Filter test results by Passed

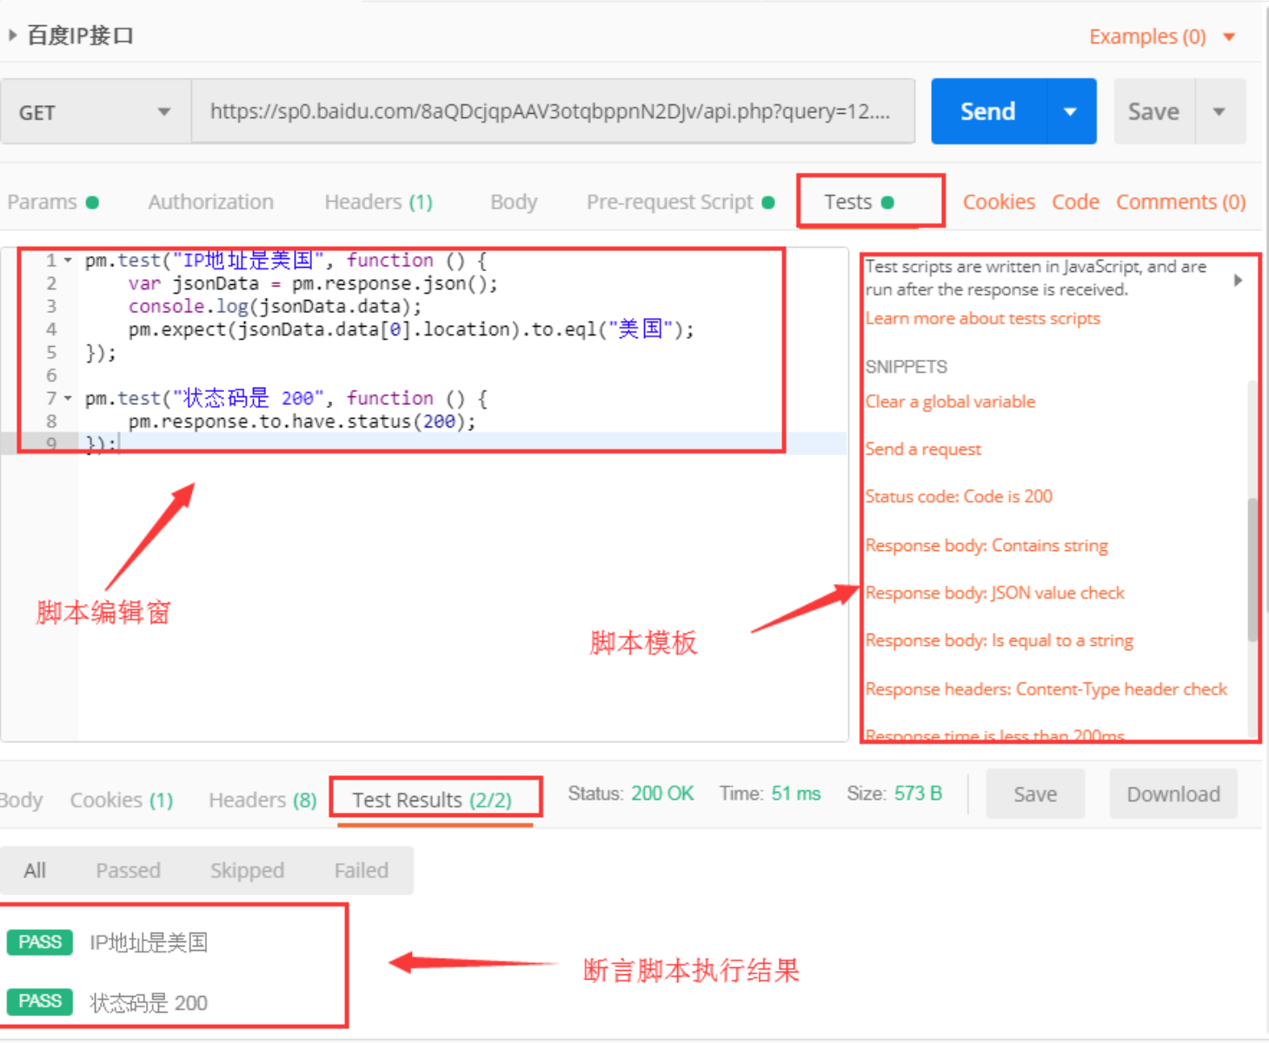coord(128,870)
